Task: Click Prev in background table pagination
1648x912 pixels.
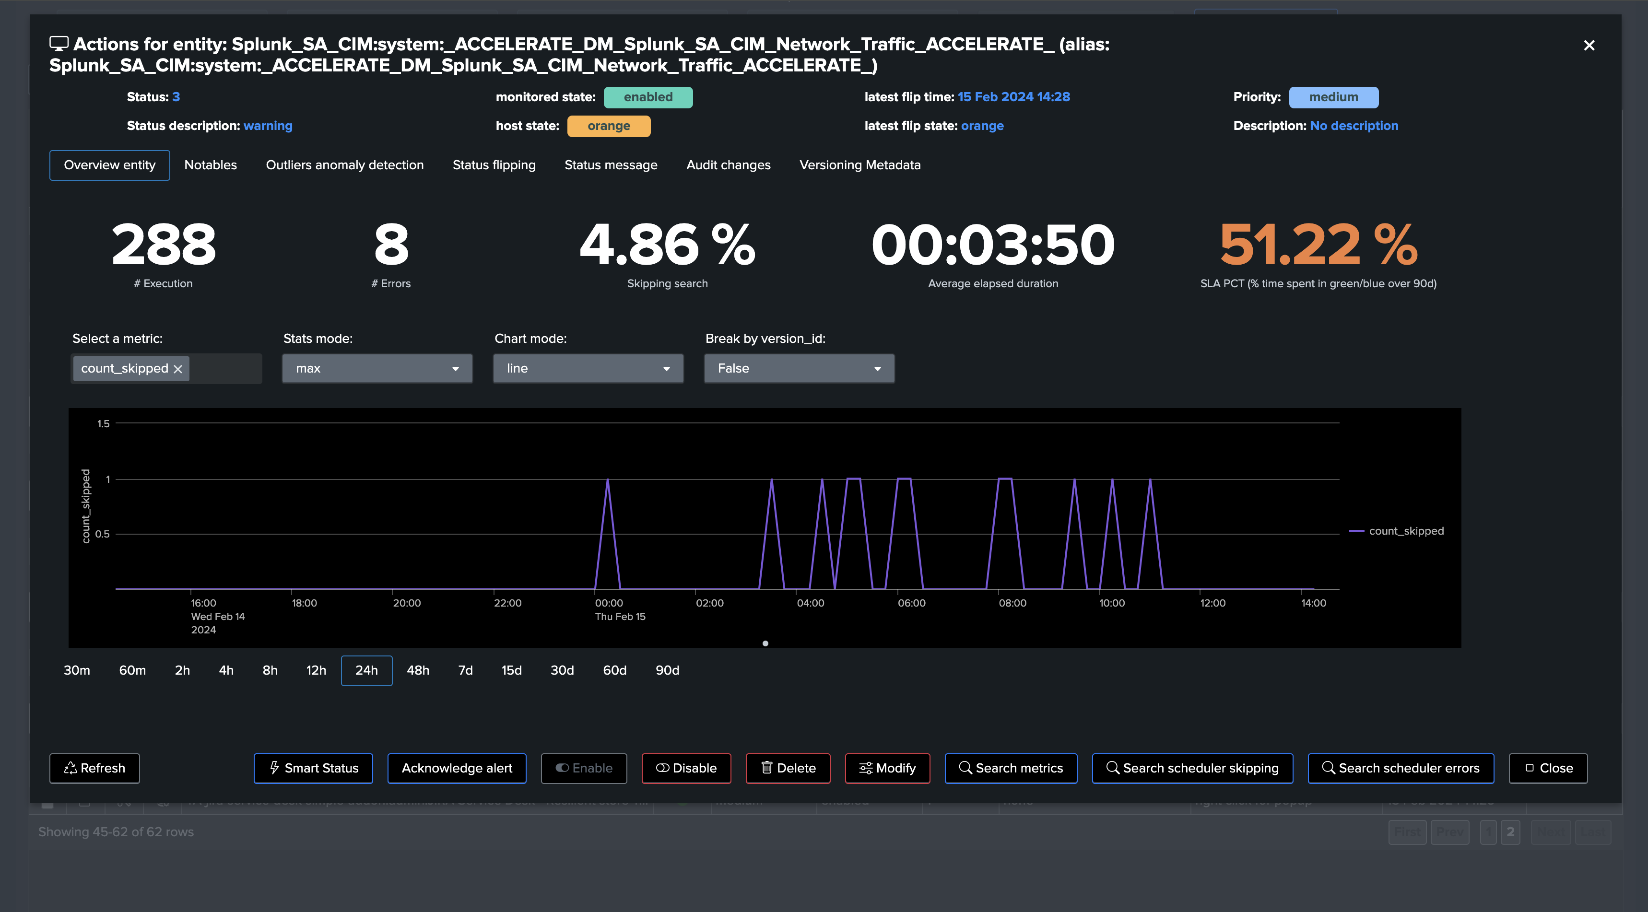Action: click(x=1450, y=832)
